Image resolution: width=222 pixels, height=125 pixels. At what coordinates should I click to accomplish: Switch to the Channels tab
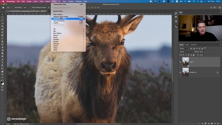coord(194,45)
